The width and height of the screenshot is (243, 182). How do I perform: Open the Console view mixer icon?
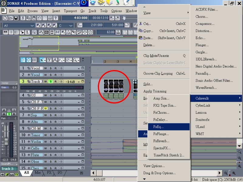40,32
